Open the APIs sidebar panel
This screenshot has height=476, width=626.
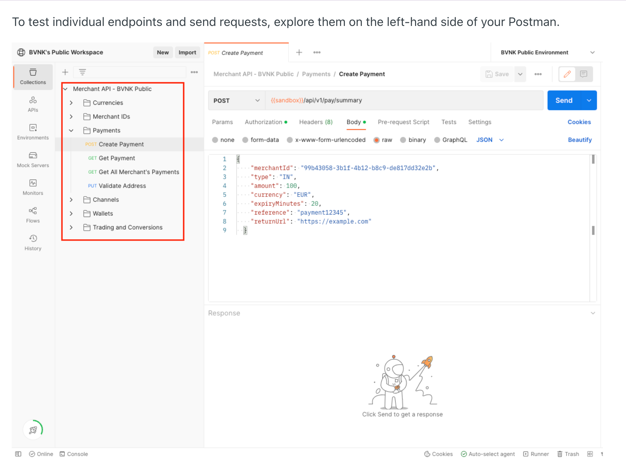coord(33,104)
